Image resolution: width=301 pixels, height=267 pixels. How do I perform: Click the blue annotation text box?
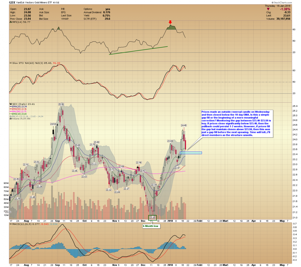(237, 123)
